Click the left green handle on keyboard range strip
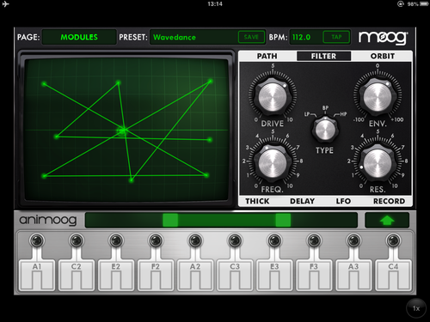430x322 pixels. tap(170, 220)
